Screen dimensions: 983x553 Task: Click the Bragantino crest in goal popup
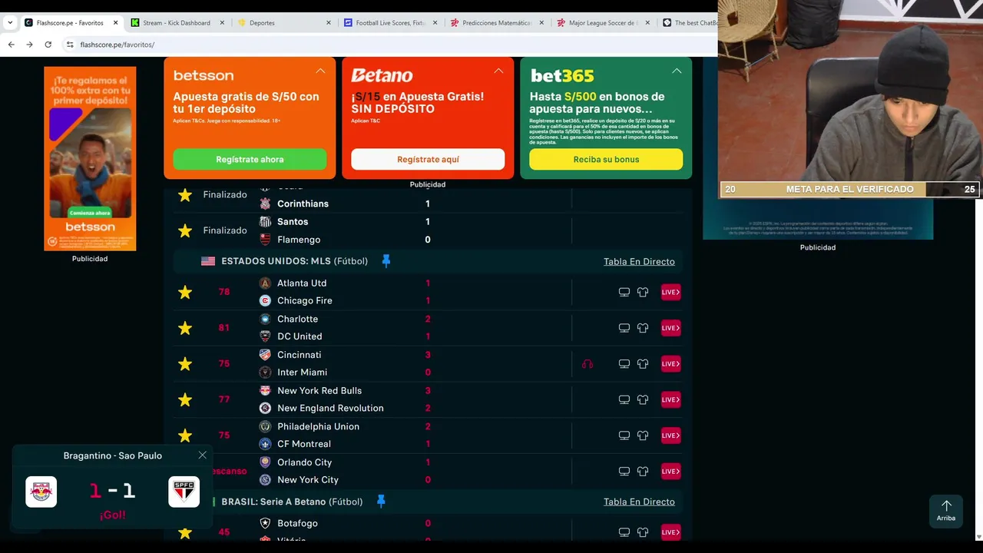[41, 492]
